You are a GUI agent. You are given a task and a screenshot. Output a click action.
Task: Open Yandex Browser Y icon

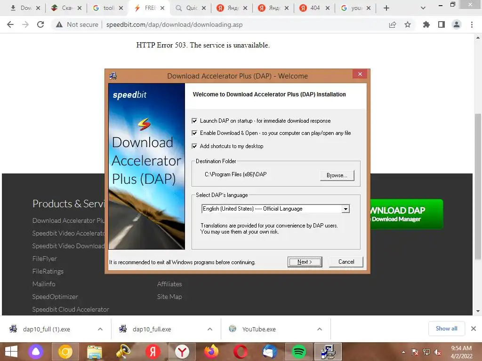click(182, 352)
